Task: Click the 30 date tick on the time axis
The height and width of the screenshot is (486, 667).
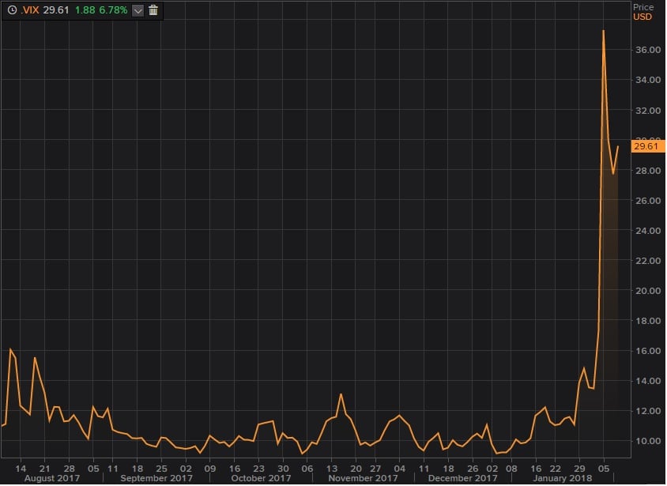Action: coord(283,469)
